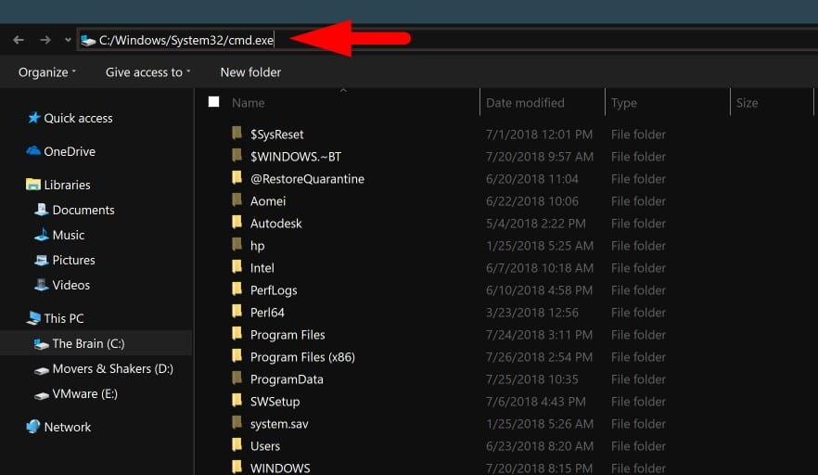The image size is (818, 475).
Task: Select the Videos library icon
Action: (x=41, y=286)
